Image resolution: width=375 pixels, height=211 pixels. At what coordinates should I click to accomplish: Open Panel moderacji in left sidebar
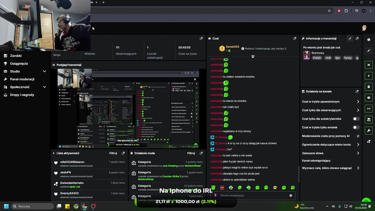tap(22, 79)
